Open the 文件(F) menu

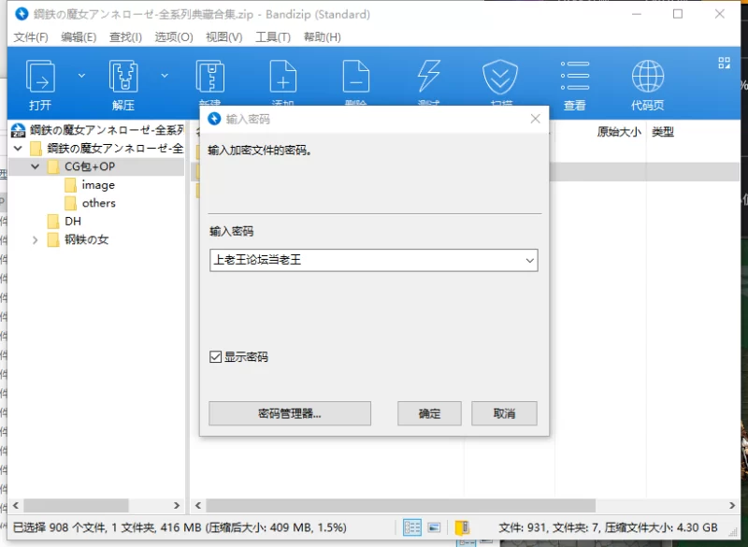pos(31,37)
